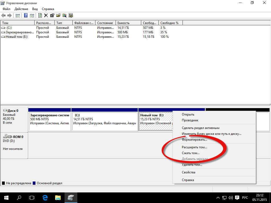The width and height of the screenshot is (271, 203).
Task: Open Properties via the toolbar icon
Action: click(x=52, y=16)
